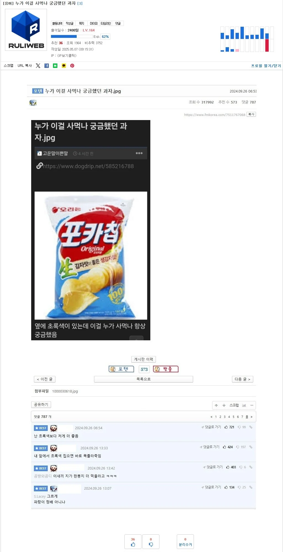Open the 공유하기 share dropdown
Viewport: 283px width, 552px height.
(41, 405)
